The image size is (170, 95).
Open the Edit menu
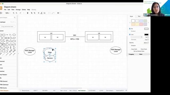tap(9, 9)
